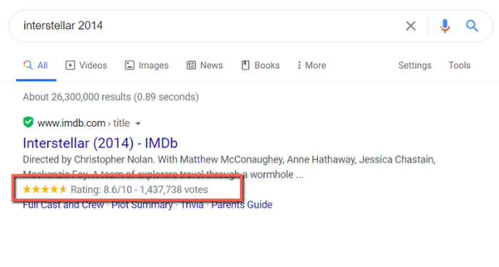Click the green shield icon beside imdb.com
This screenshot has height=267, width=499.
tap(28, 122)
